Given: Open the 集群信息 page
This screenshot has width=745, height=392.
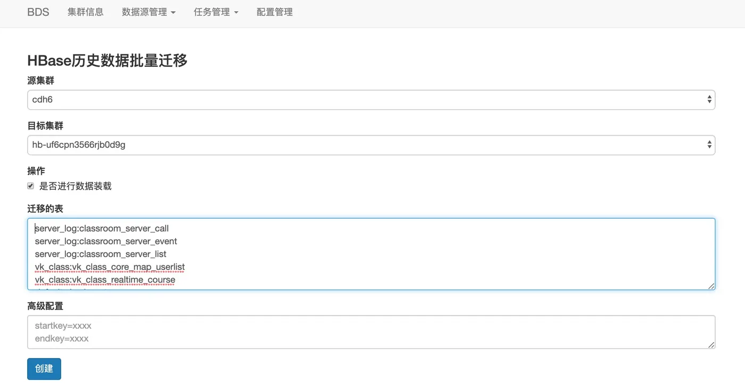Looking at the screenshot, I should point(85,12).
